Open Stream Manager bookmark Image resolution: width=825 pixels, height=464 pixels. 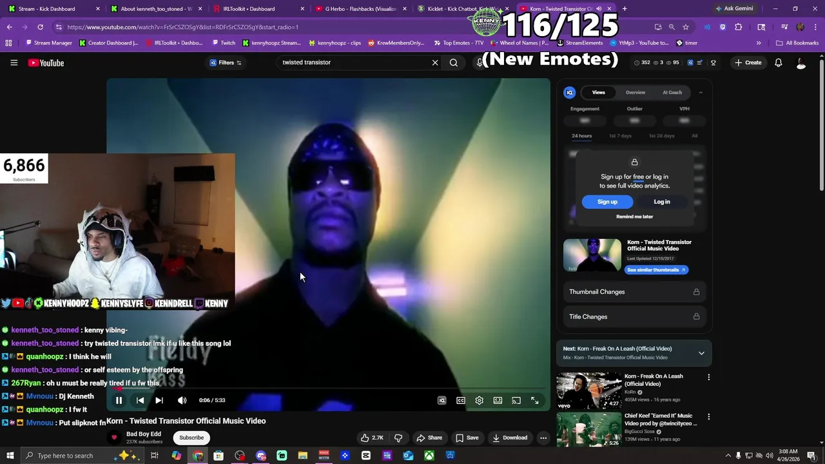click(49, 43)
